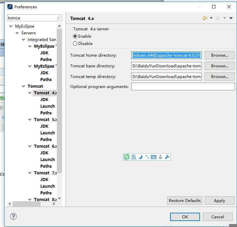Click the tree horizontal scrollbar right arrow
The height and width of the screenshot is (227, 237).
(x=54, y=204)
